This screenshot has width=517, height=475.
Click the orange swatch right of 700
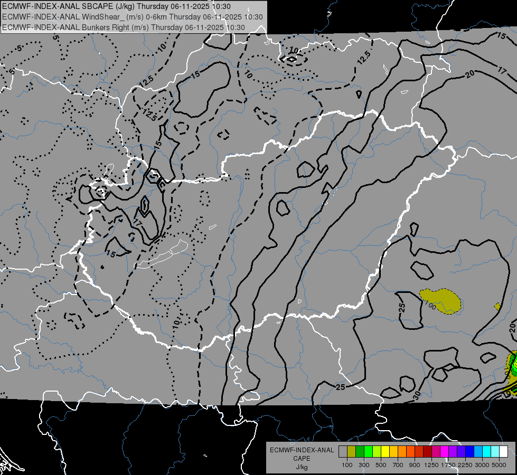click(402, 451)
